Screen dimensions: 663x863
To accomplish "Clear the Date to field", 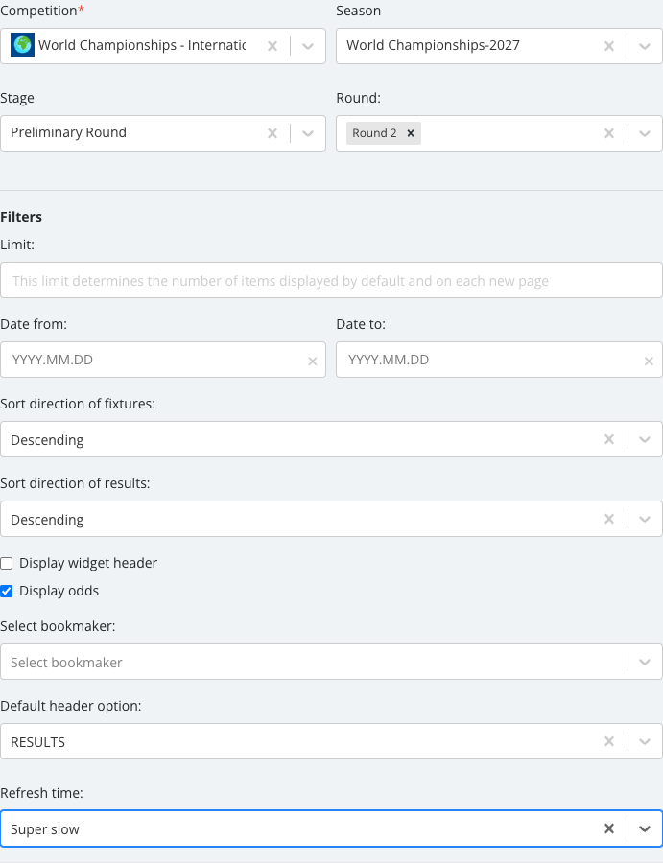I will [649, 362].
